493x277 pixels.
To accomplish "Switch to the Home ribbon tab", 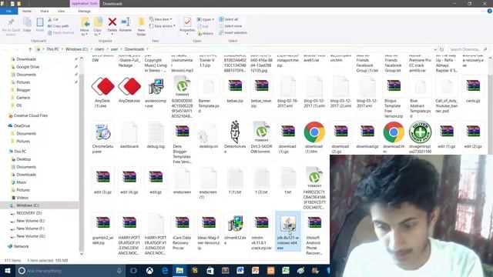I will [x=27, y=11].
